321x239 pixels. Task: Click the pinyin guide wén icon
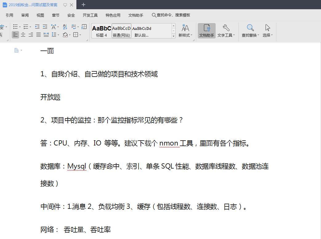[x=2, y=27]
